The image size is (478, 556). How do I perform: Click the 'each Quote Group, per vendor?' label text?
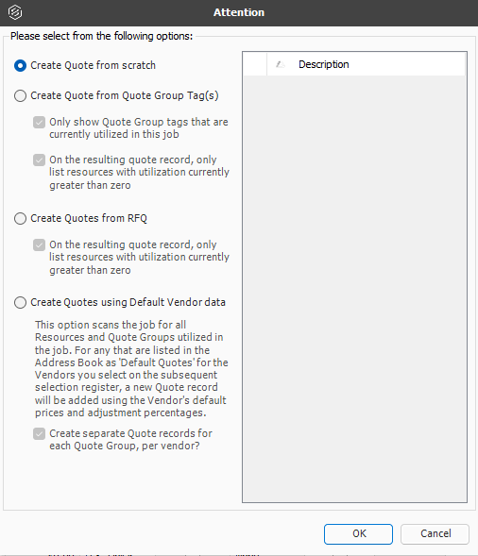[125, 446]
